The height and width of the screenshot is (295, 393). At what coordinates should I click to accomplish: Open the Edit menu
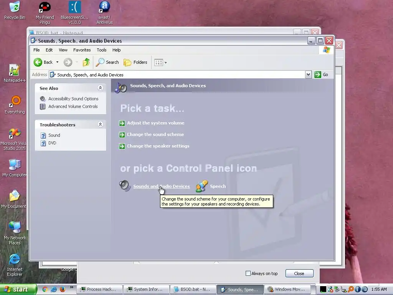point(49,50)
